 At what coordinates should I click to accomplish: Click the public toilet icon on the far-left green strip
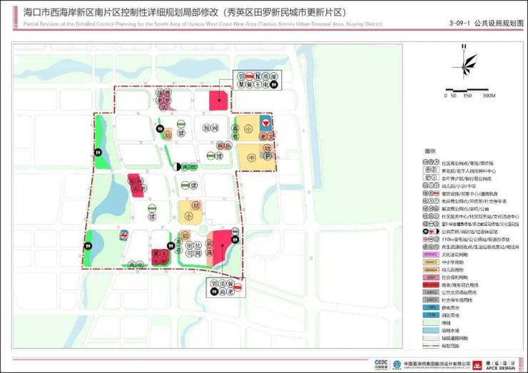tap(97, 151)
